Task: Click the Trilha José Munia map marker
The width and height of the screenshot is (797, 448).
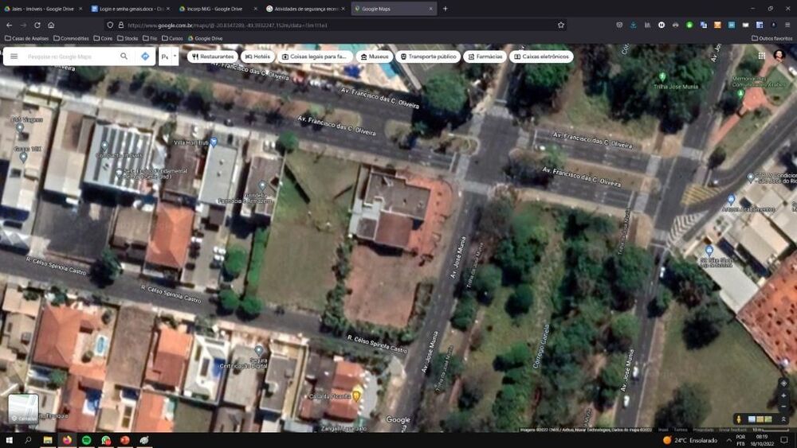Action: tap(662, 76)
